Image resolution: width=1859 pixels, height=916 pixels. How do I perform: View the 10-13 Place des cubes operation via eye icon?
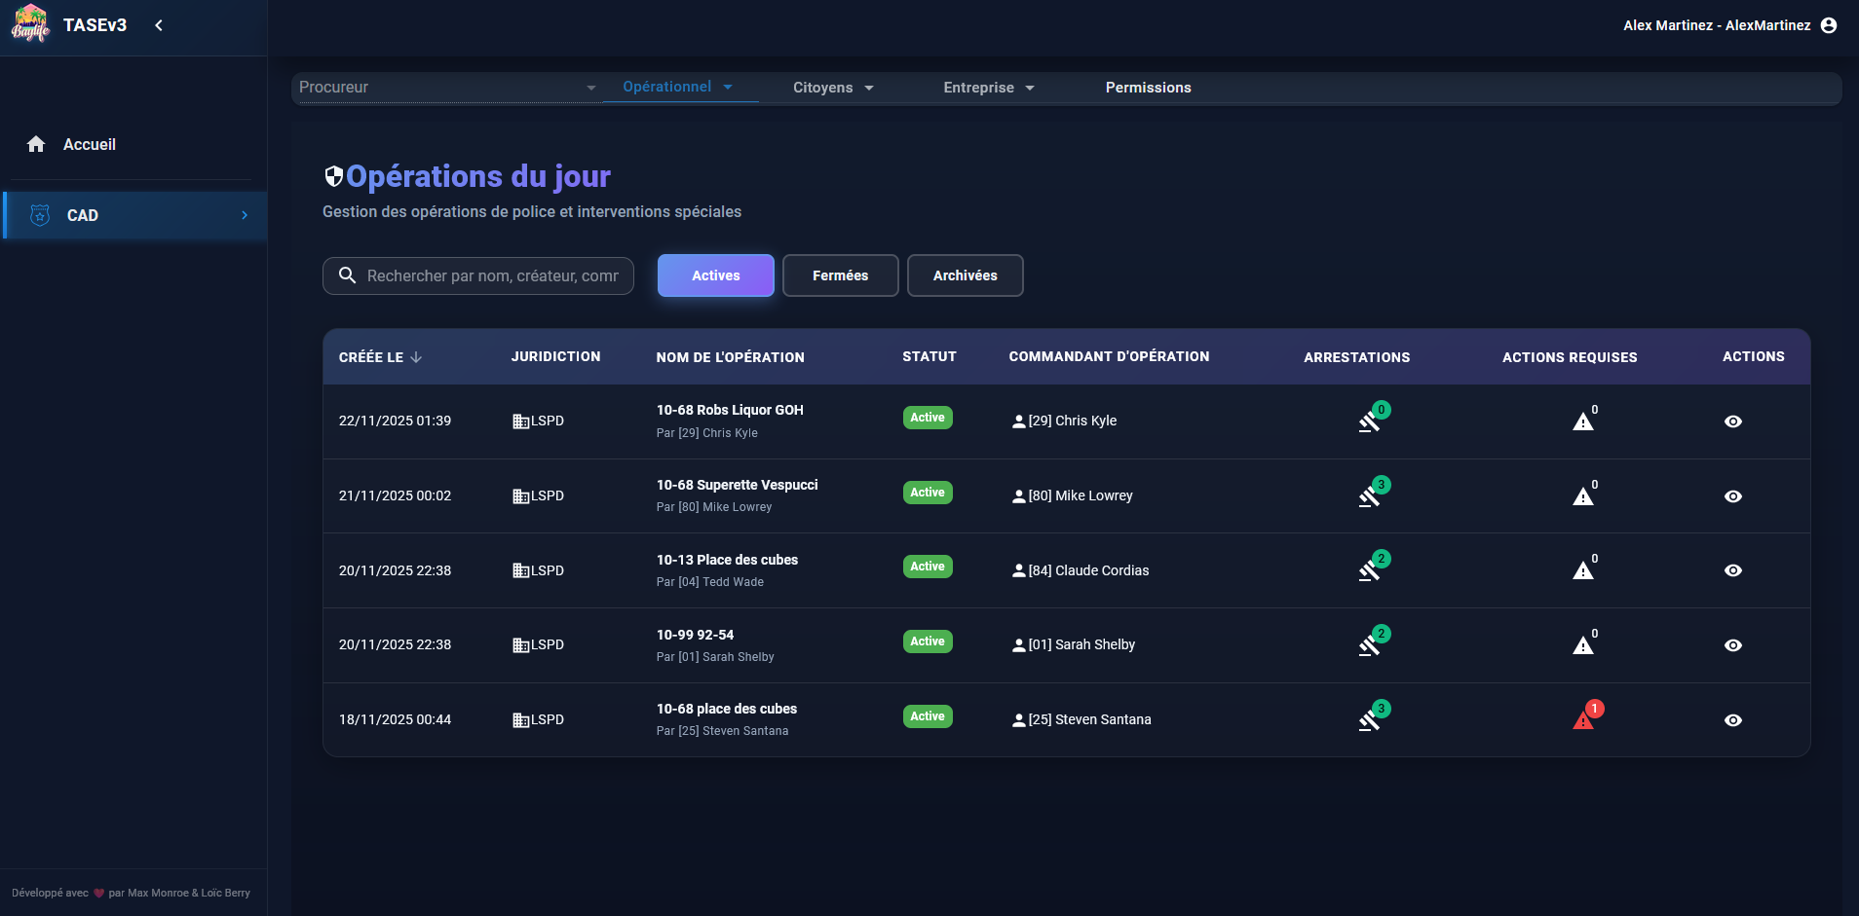[x=1732, y=570]
